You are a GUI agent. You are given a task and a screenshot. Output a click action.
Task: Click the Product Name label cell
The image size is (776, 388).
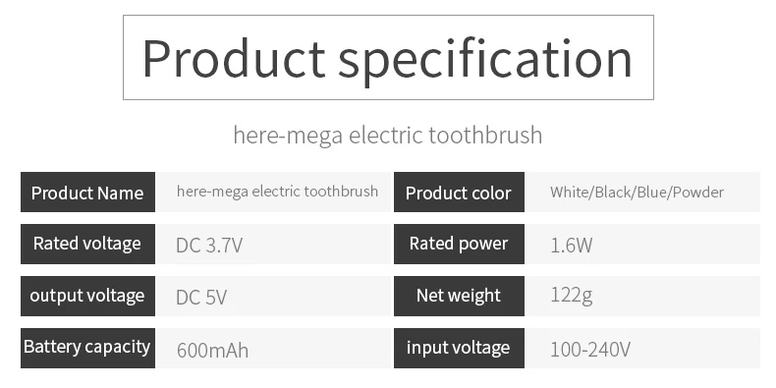click(x=87, y=192)
